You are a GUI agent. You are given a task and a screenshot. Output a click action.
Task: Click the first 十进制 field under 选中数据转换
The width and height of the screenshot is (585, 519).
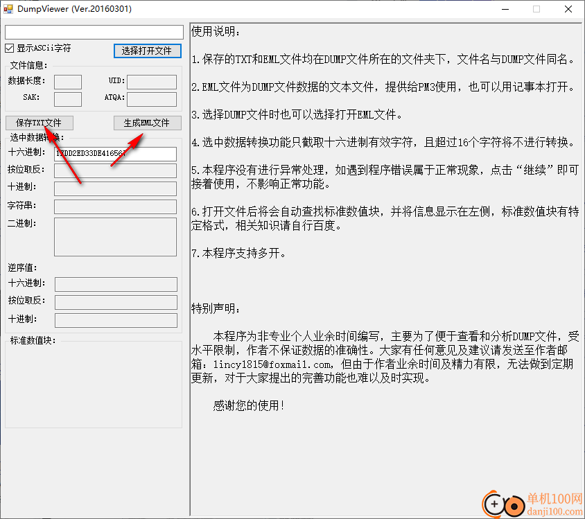(115, 188)
